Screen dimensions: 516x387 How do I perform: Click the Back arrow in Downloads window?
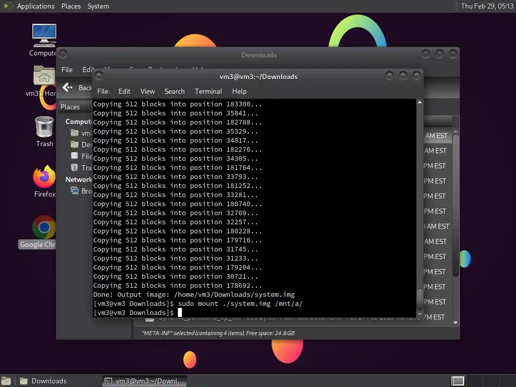pos(68,87)
